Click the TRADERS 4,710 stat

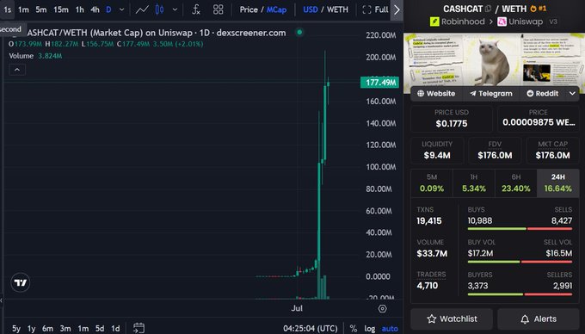[431, 281]
